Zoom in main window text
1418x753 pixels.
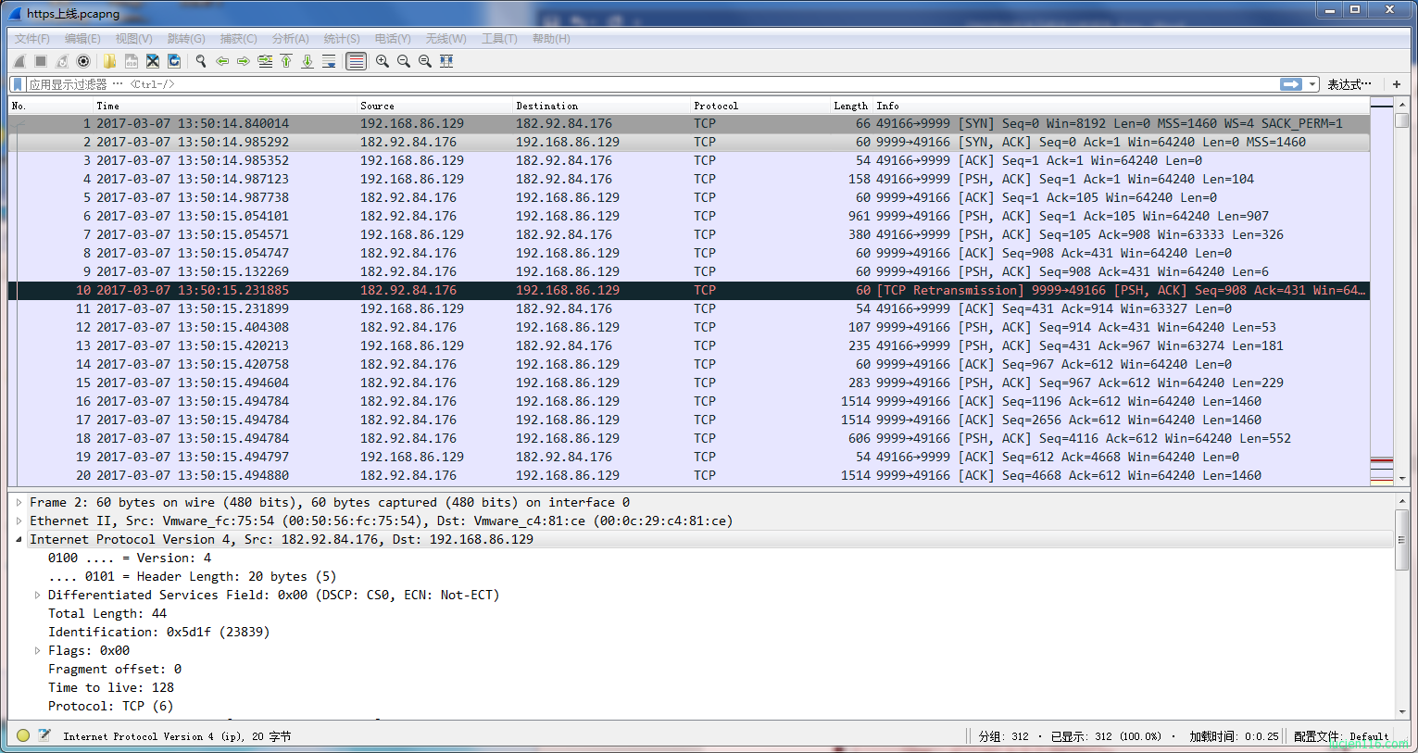pos(383,61)
